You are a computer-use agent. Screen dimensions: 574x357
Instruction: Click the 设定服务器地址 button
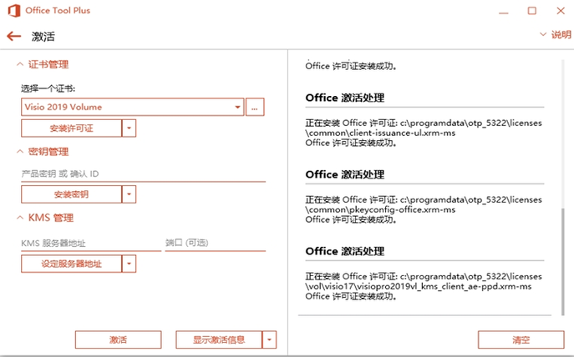(x=71, y=264)
